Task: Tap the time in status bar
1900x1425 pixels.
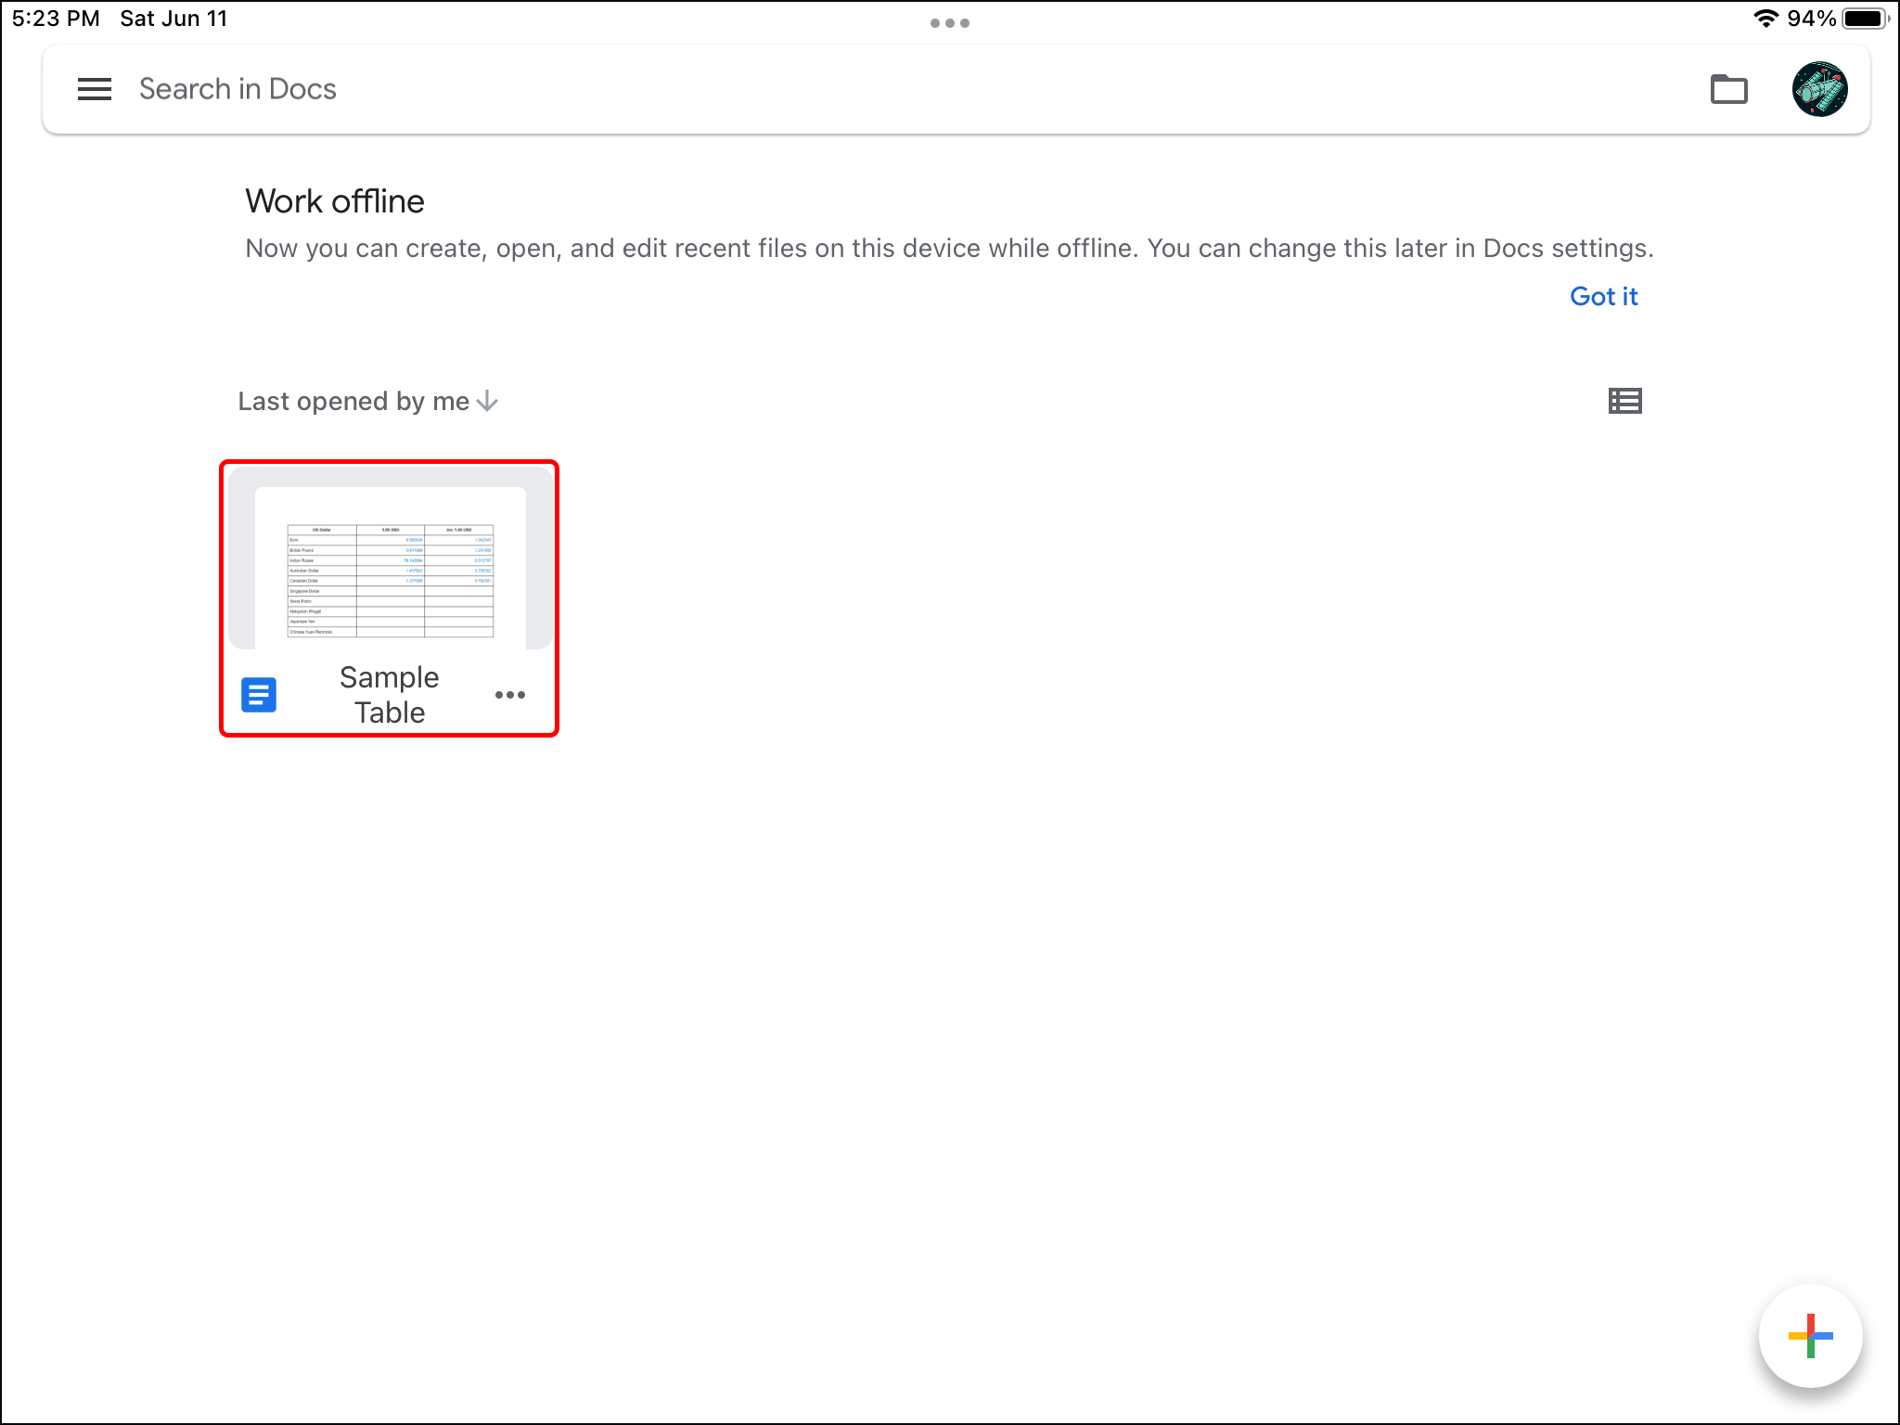Action: click(56, 19)
